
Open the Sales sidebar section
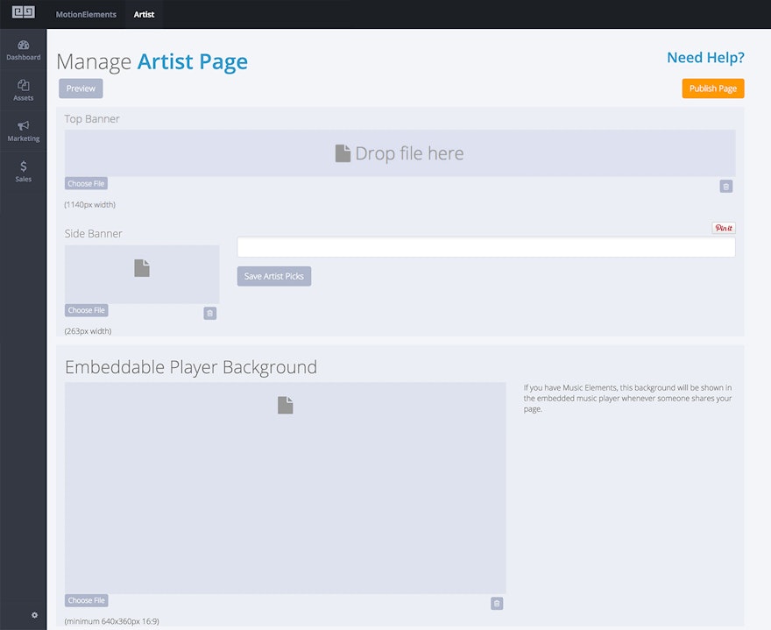(x=24, y=171)
